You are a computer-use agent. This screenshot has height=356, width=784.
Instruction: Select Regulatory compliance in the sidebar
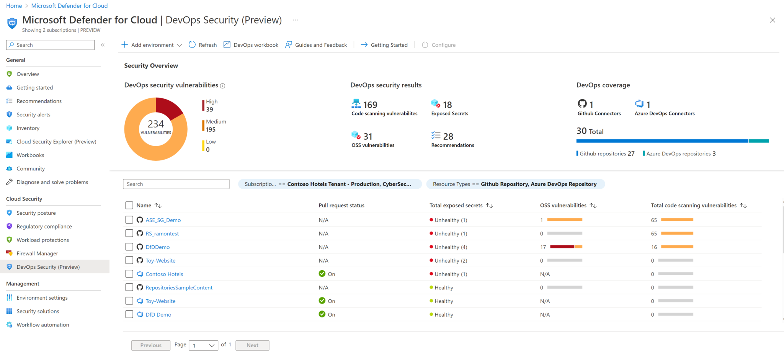click(x=44, y=226)
